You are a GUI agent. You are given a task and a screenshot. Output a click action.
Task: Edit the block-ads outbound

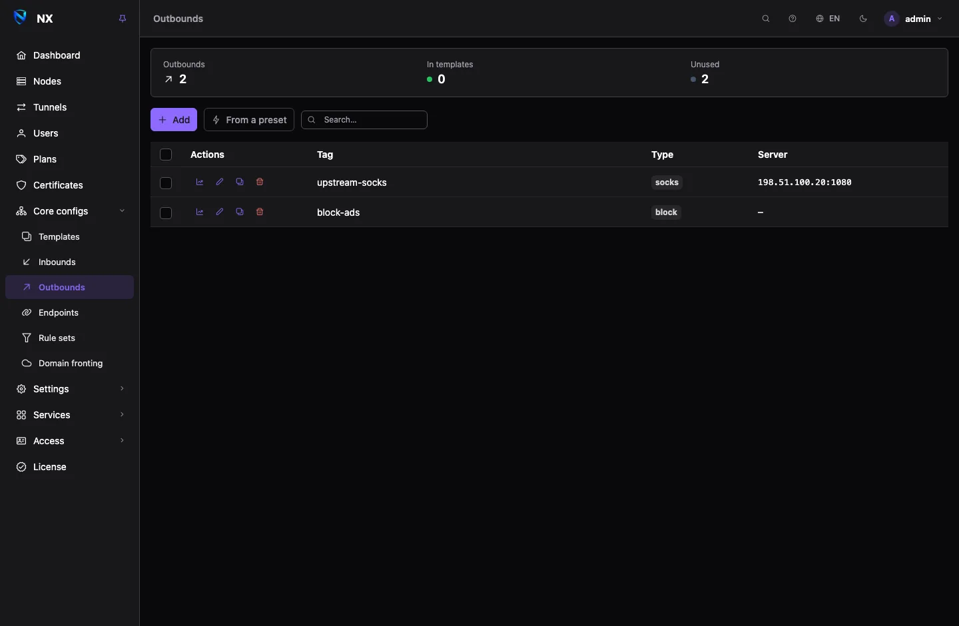tap(220, 212)
